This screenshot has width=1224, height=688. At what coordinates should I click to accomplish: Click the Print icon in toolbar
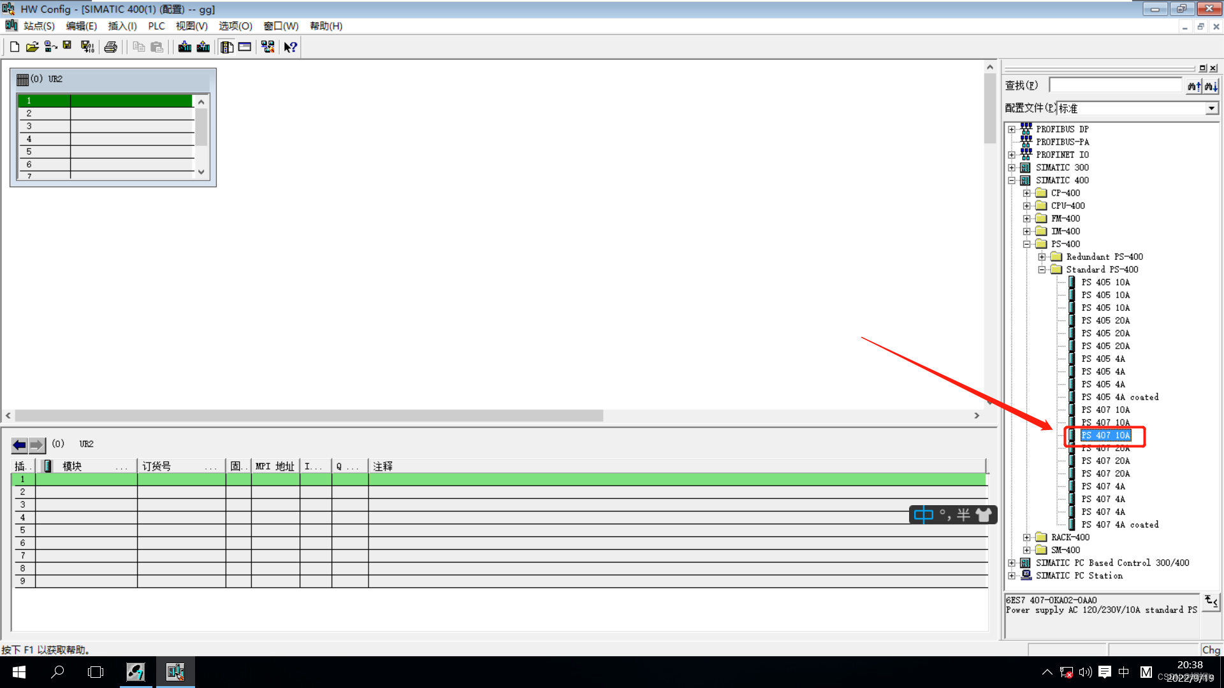tap(110, 47)
